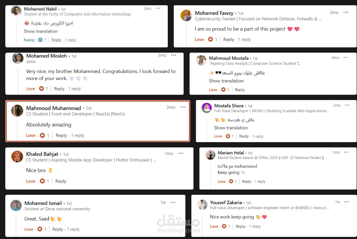Open Mohamed Ismail's profile name link
This screenshot has height=239, width=357.
(43, 203)
